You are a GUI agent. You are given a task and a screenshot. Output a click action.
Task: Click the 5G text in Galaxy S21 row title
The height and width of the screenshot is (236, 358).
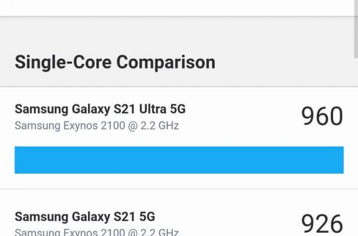point(147,217)
